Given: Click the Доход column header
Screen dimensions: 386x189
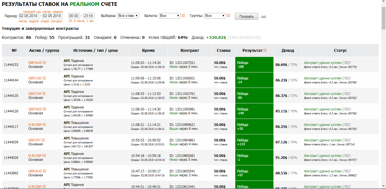Looking at the screenshot, I should [x=288, y=50].
